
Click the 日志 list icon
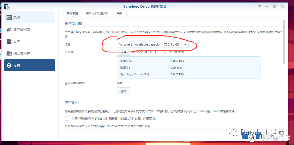pyautogui.click(x=9, y=41)
